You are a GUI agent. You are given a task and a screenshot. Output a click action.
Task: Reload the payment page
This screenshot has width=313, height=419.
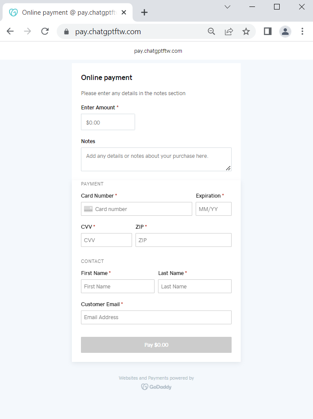[x=45, y=31]
